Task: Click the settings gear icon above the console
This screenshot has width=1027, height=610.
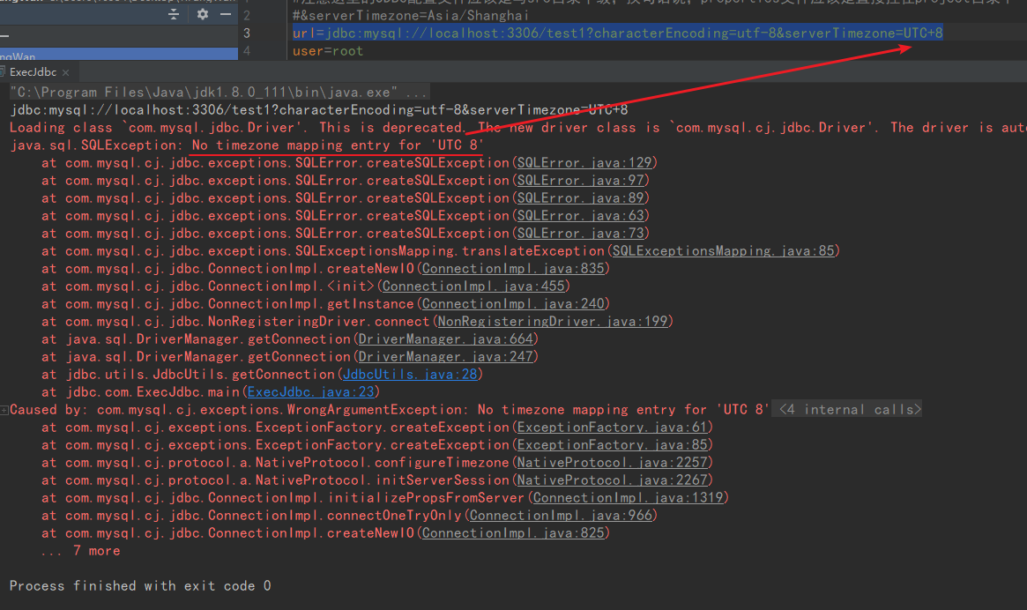Action: pos(201,14)
